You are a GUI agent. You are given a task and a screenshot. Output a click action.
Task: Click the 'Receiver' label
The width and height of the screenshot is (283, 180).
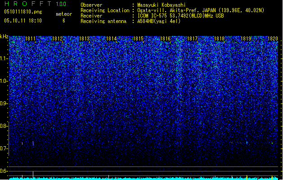pyautogui.click(x=91, y=16)
